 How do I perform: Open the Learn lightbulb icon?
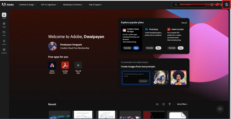(x=4, y=42)
